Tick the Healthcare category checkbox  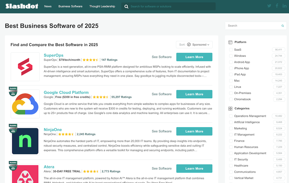click(230, 166)
